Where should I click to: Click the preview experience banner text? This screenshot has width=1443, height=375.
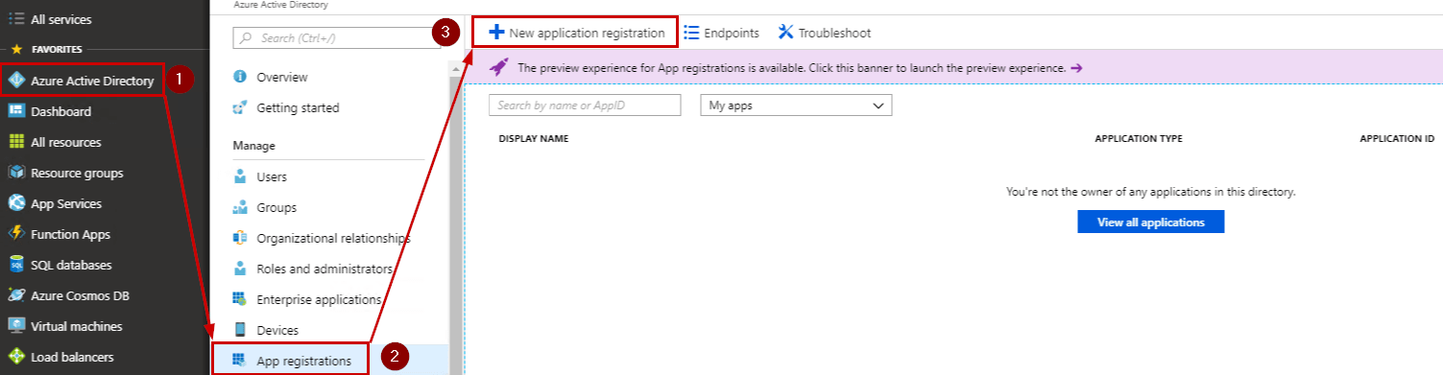[x=792, y=68]
